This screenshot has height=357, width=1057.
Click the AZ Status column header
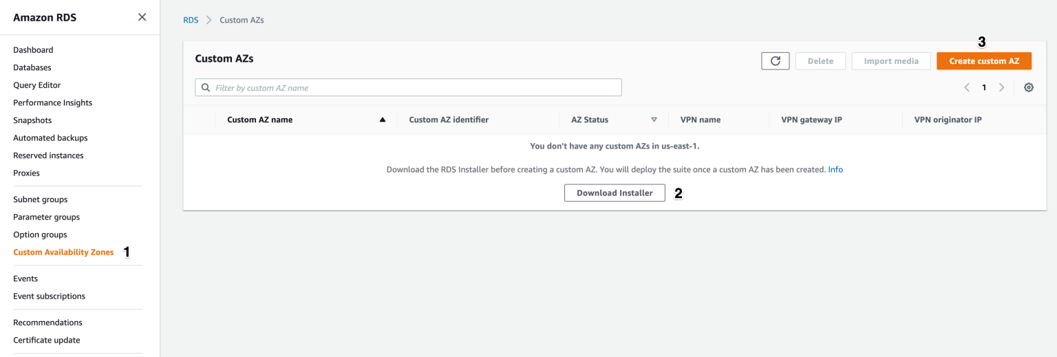(590, 120)
